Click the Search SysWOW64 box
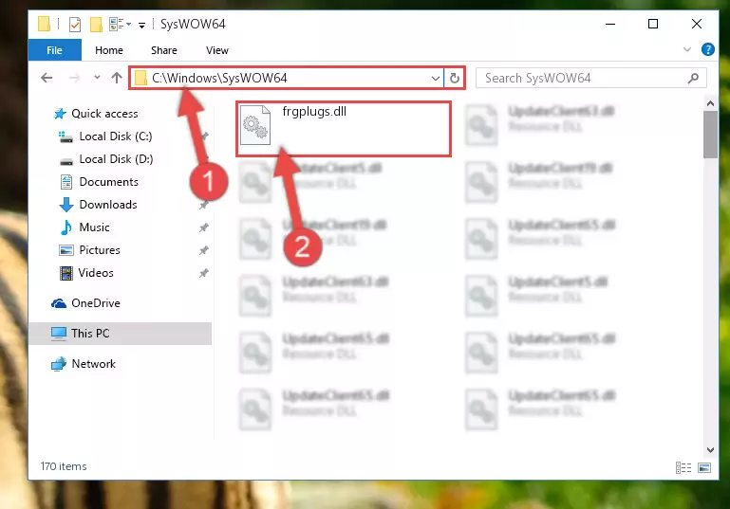The image size is (730, 509). (590, 78)
